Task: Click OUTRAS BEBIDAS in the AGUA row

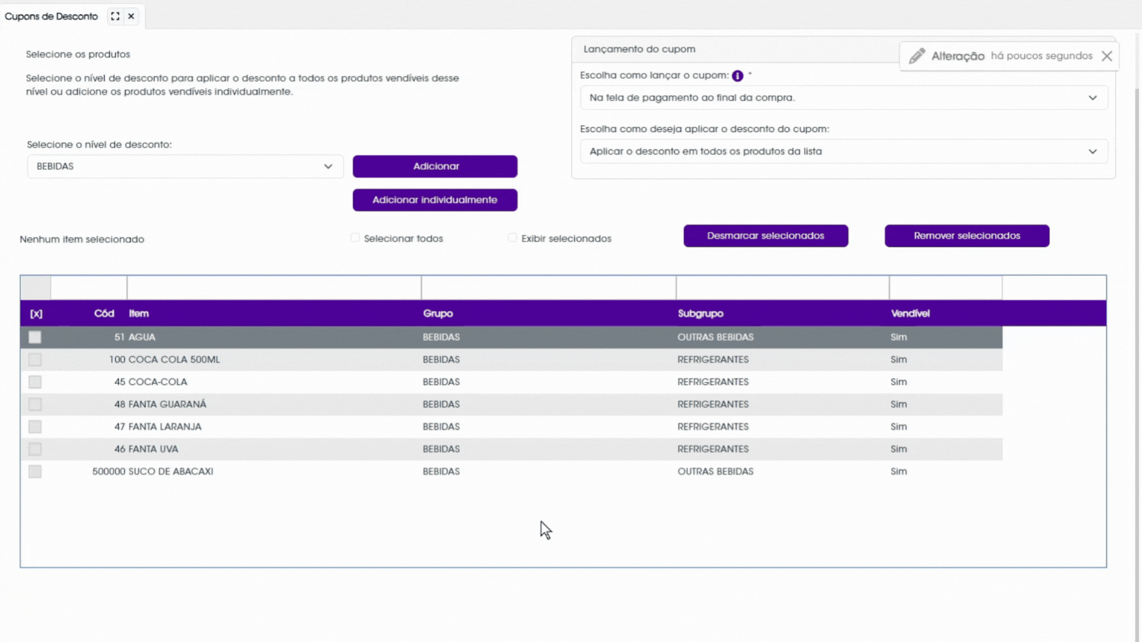Action: coord(715,337)
